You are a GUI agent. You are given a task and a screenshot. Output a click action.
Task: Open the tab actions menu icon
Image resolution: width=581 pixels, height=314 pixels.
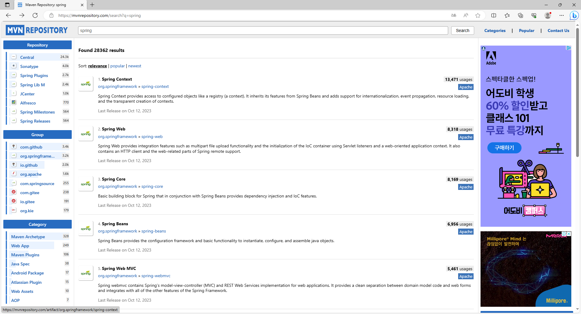tap(7, 5)
